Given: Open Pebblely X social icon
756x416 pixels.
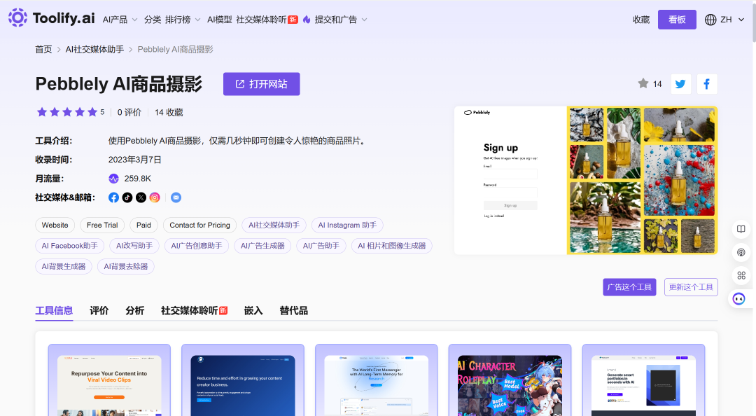Looking at the screenshot, I should (141, 197).
